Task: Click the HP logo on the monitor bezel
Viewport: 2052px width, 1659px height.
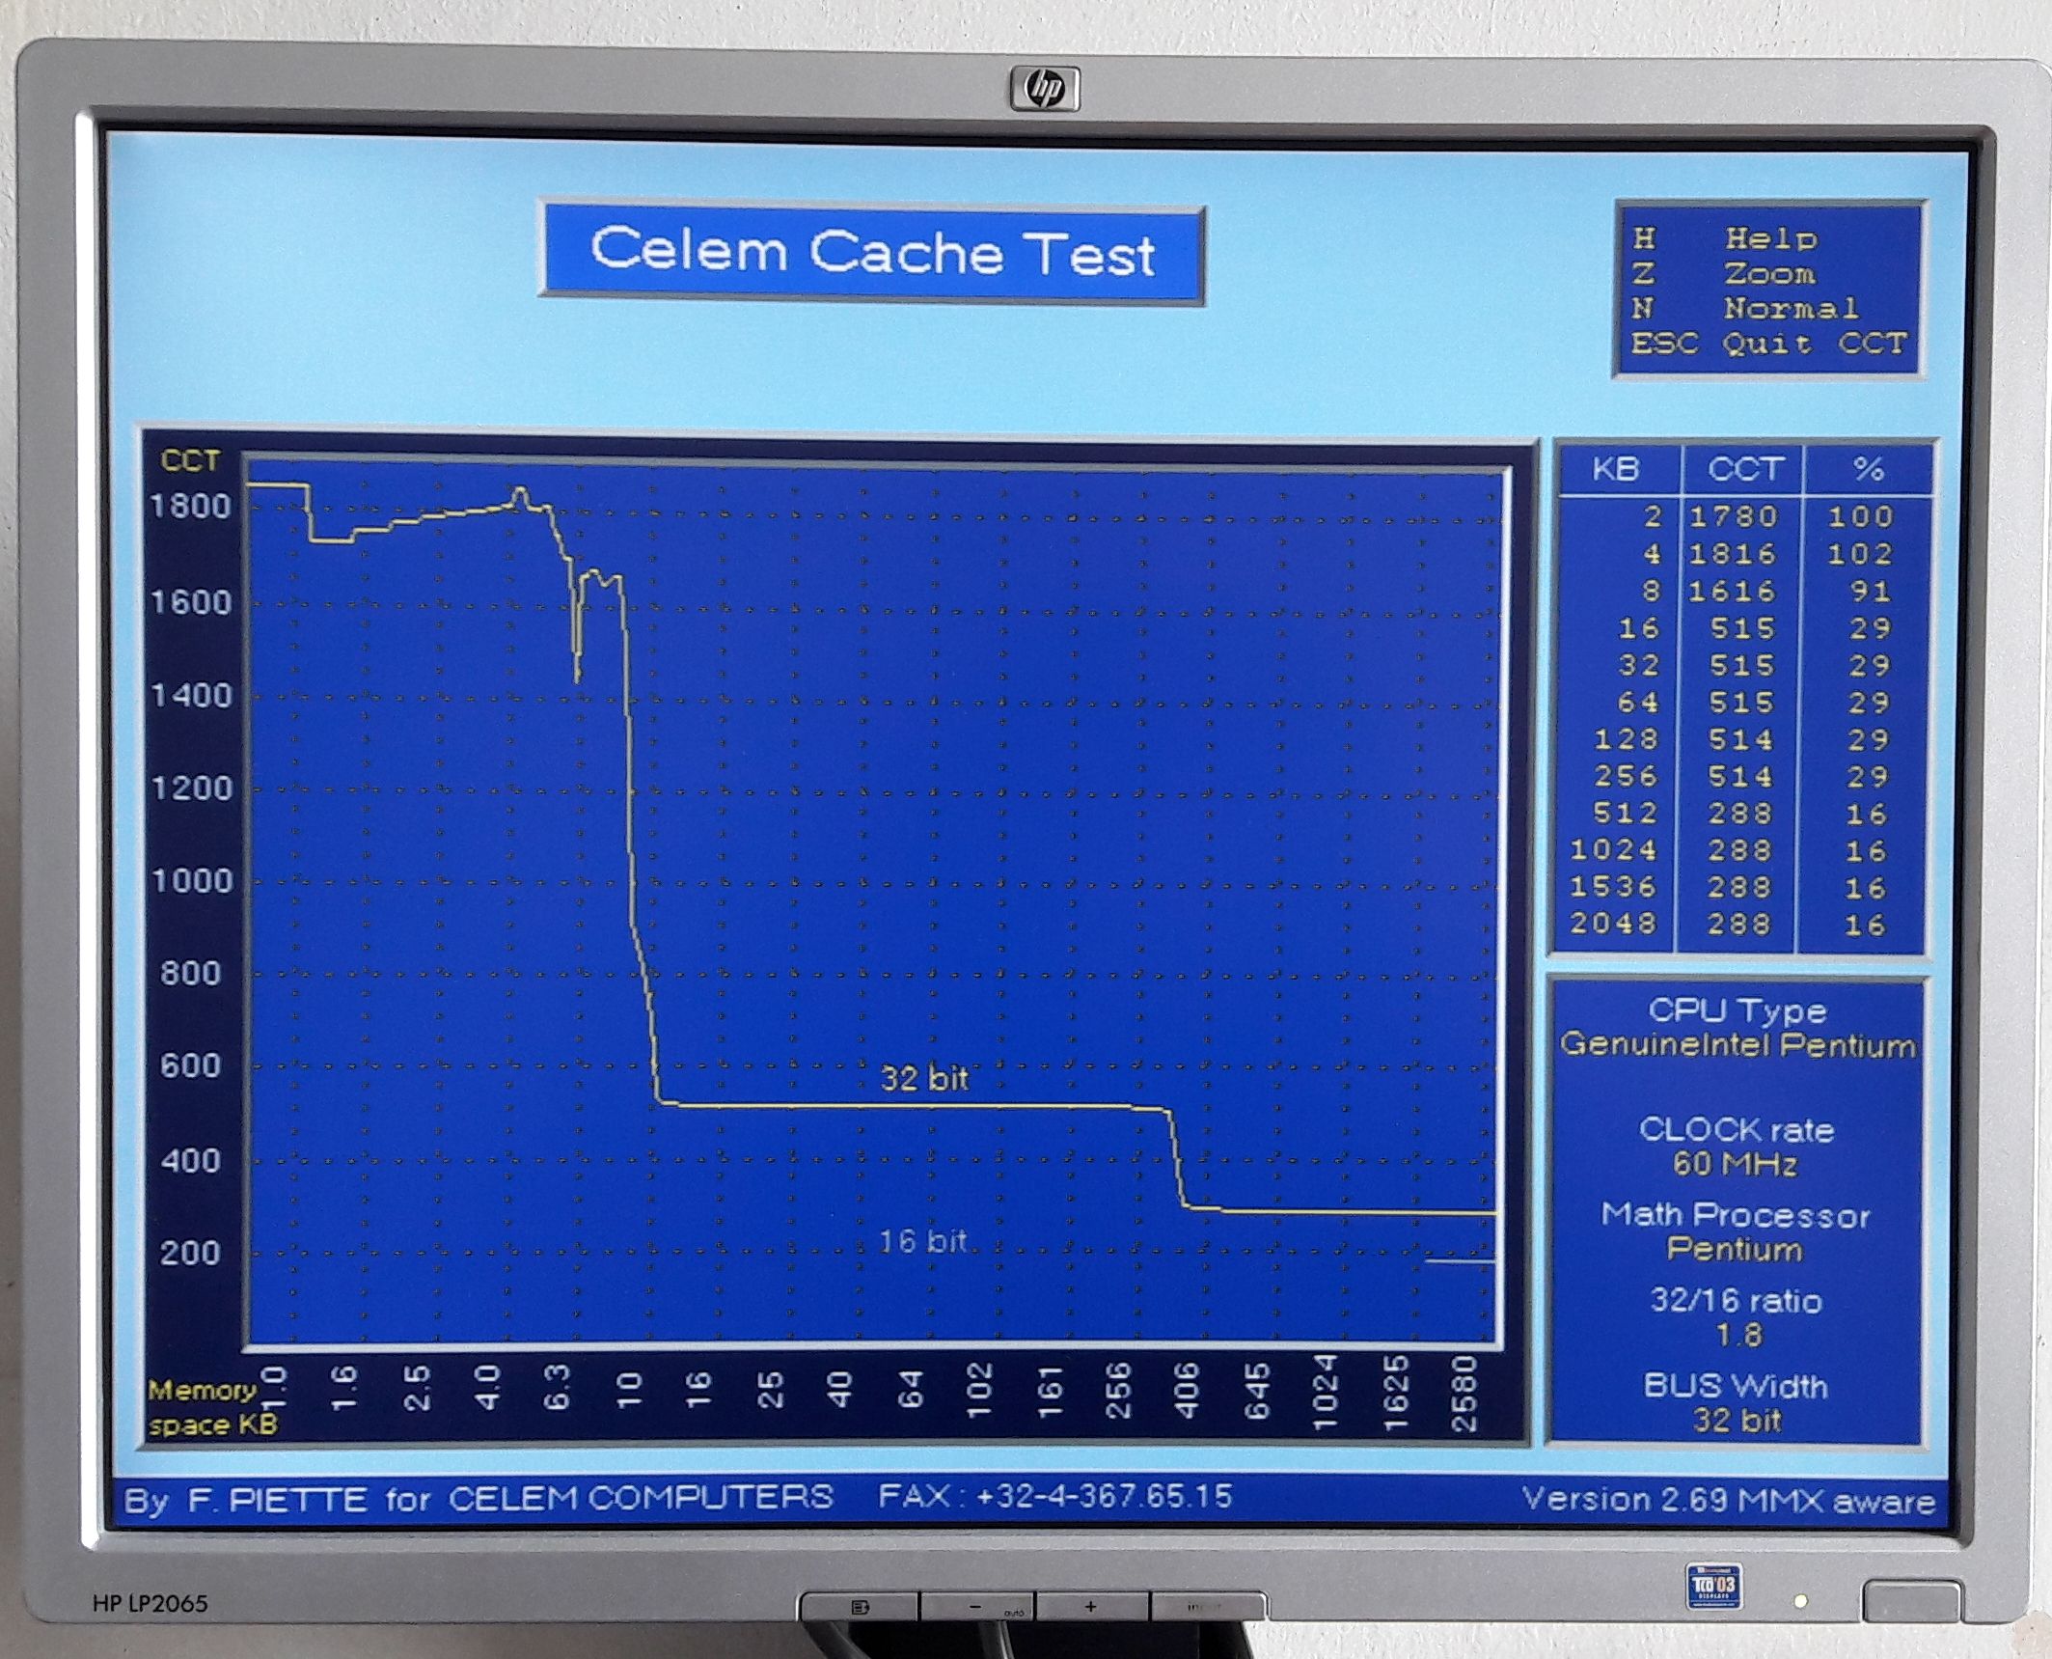Action: (1045, 90)
